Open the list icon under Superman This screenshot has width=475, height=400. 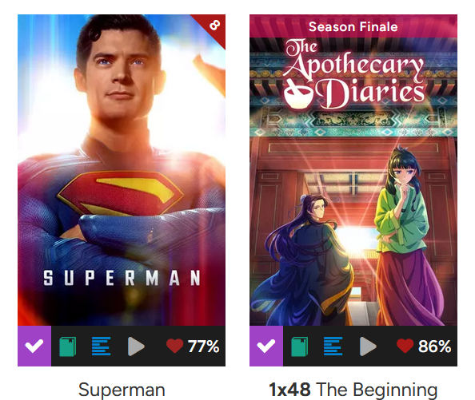pyautogui.click(x=102, y=347)
